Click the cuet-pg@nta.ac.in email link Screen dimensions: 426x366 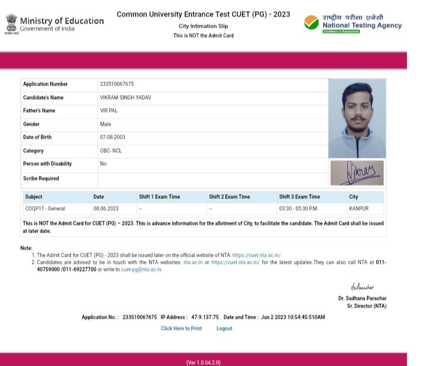click(x=141, y=269)
